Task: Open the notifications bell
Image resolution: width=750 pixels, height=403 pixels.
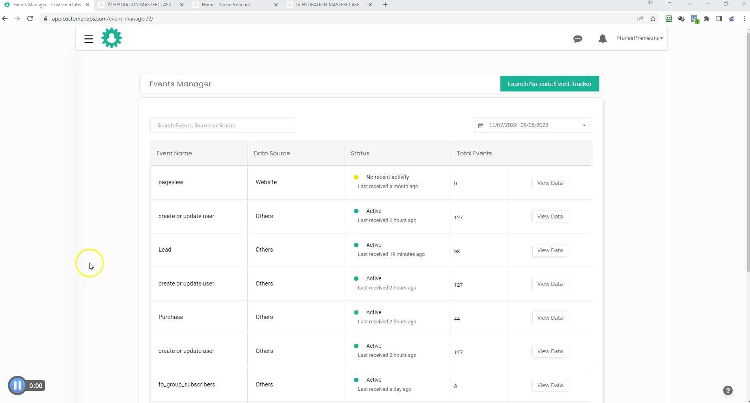Action: pyautogui.click(x=602, y=39)
